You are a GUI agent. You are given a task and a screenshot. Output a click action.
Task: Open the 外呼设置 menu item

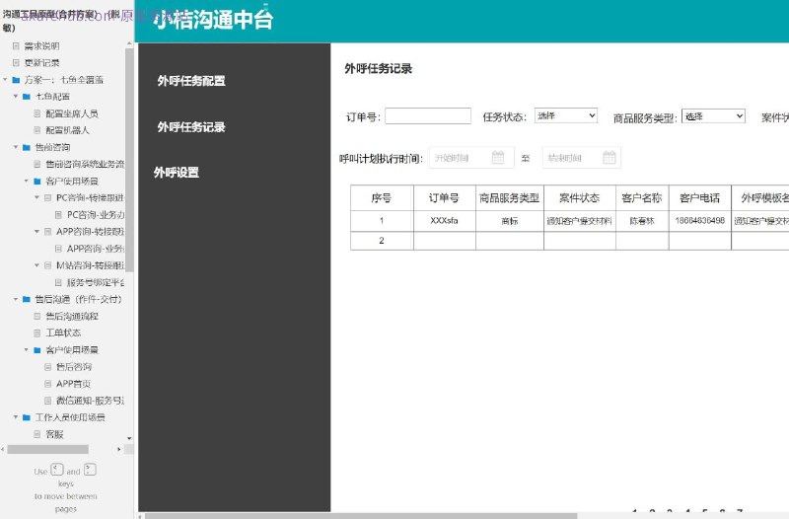177,173
